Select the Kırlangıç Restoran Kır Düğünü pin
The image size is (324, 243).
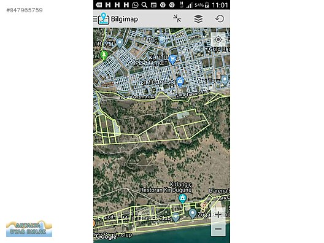(x=182, y=199)
